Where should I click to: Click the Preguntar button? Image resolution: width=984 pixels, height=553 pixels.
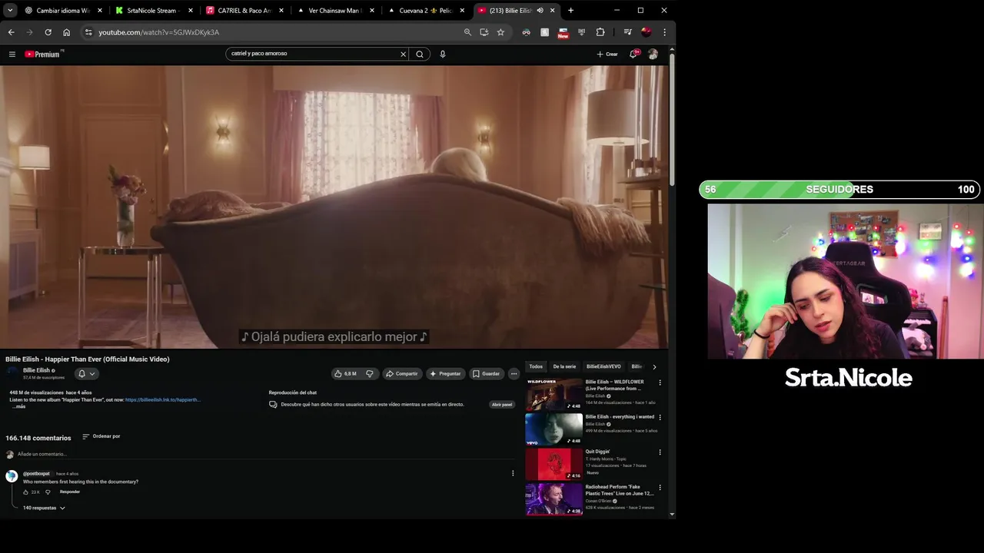445,373
